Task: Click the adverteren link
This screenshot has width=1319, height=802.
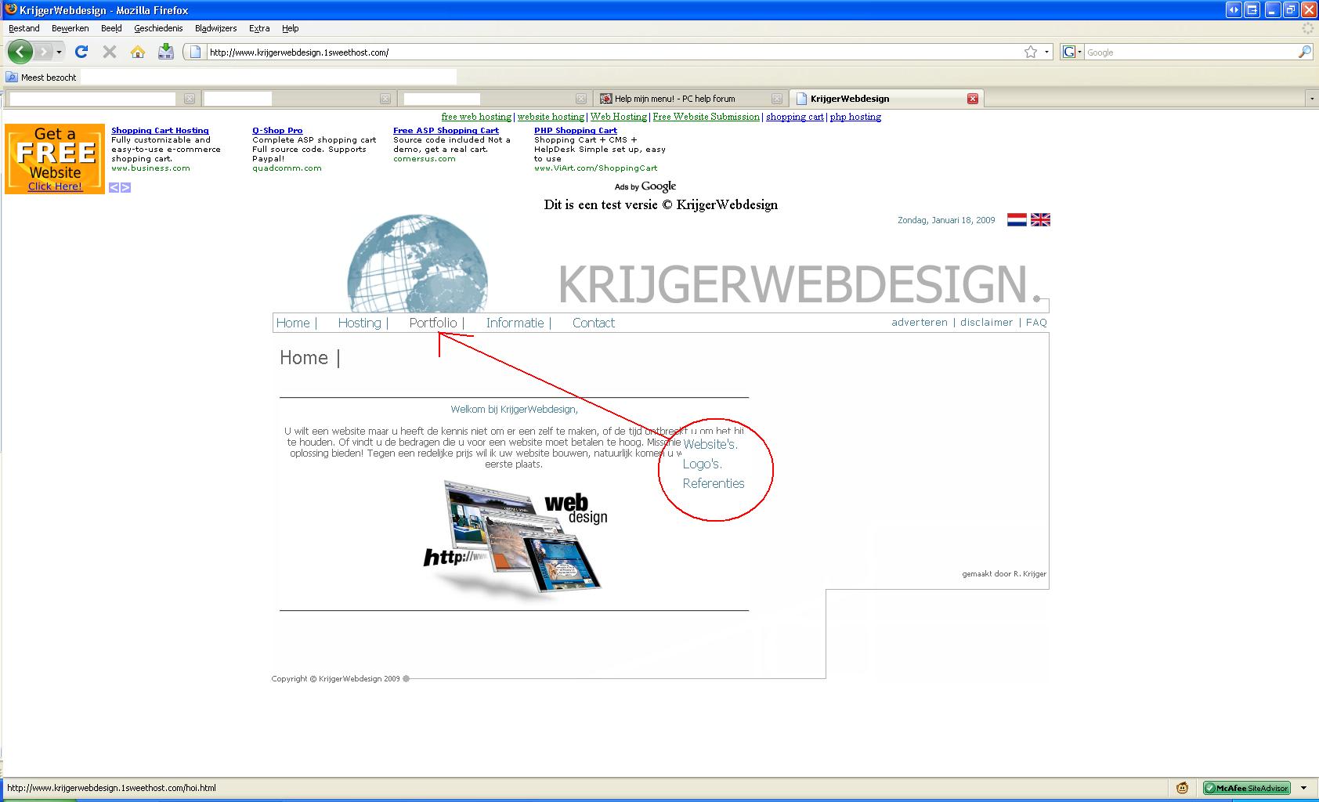Action: pyautogui.click(x=920, y=322)
